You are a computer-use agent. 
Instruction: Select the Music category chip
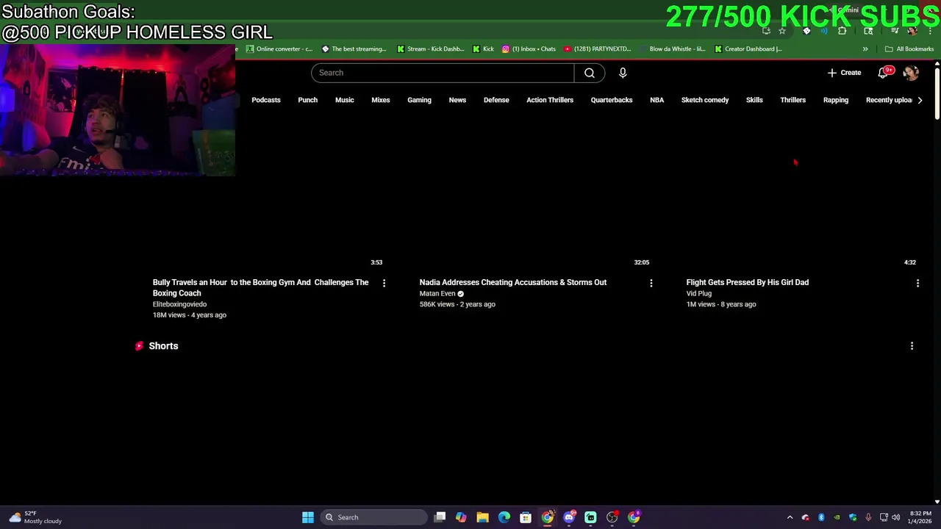344,100
